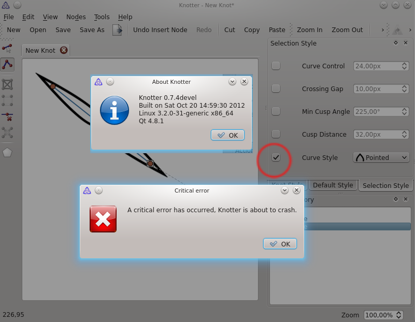The width and height of the screenshot is (415, 322).
Task: Close the history panel
Action: [406, 199]
